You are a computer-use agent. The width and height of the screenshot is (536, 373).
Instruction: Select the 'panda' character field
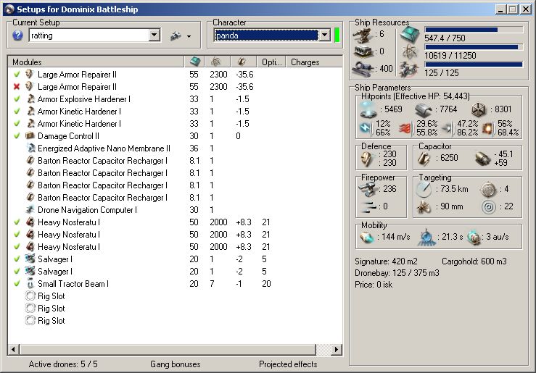pos(266,35)
